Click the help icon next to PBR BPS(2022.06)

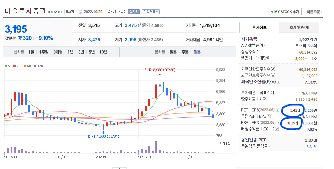(x=278, y=123)
